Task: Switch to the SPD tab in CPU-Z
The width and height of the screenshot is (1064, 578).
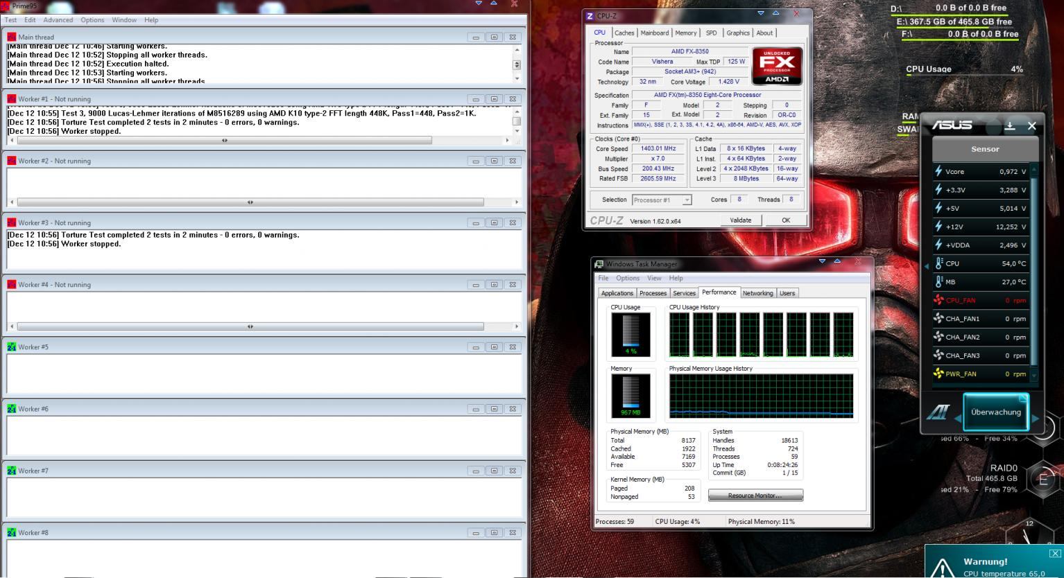Action: coord(711,33)
